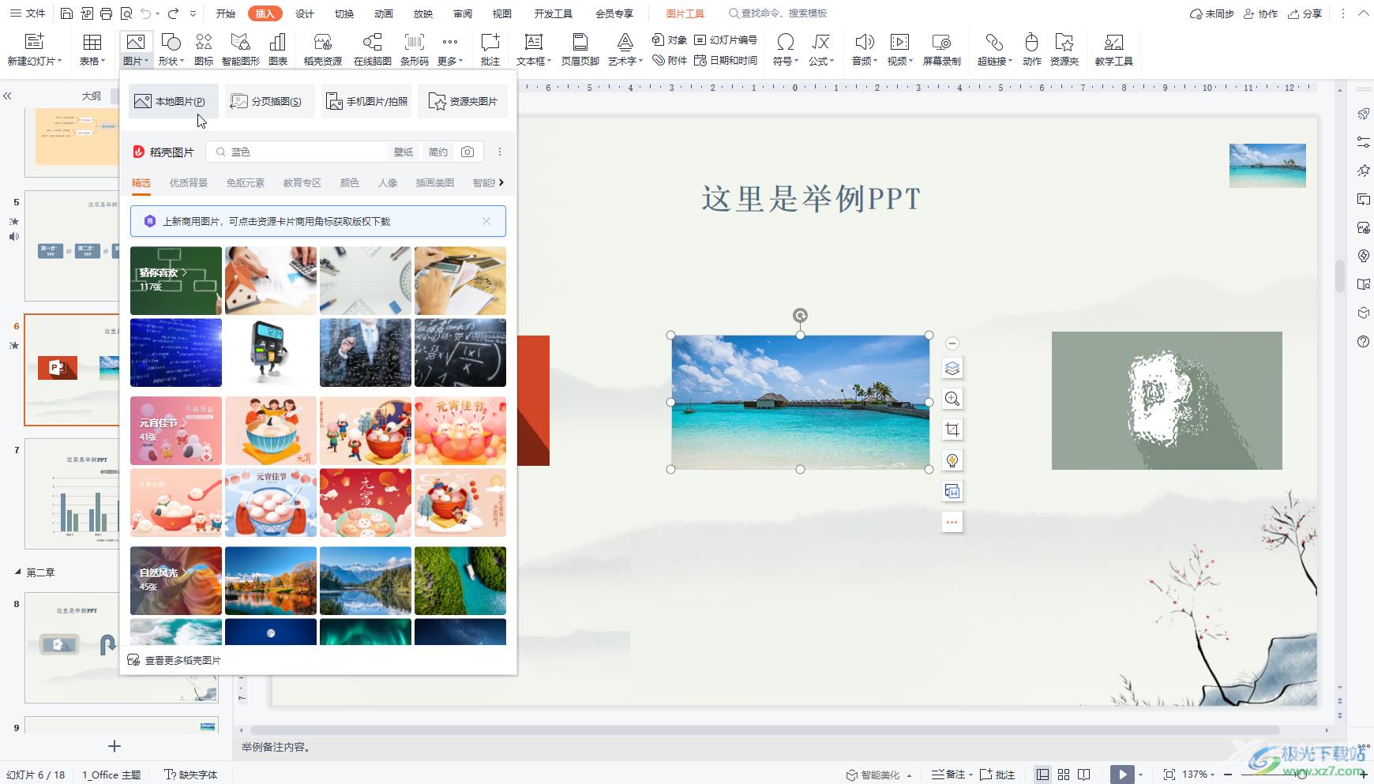Screen dimensions: 1374x784
Task: Open the Resource Folder Pictures (资源夹图片) option
Action: pos(463,101)
